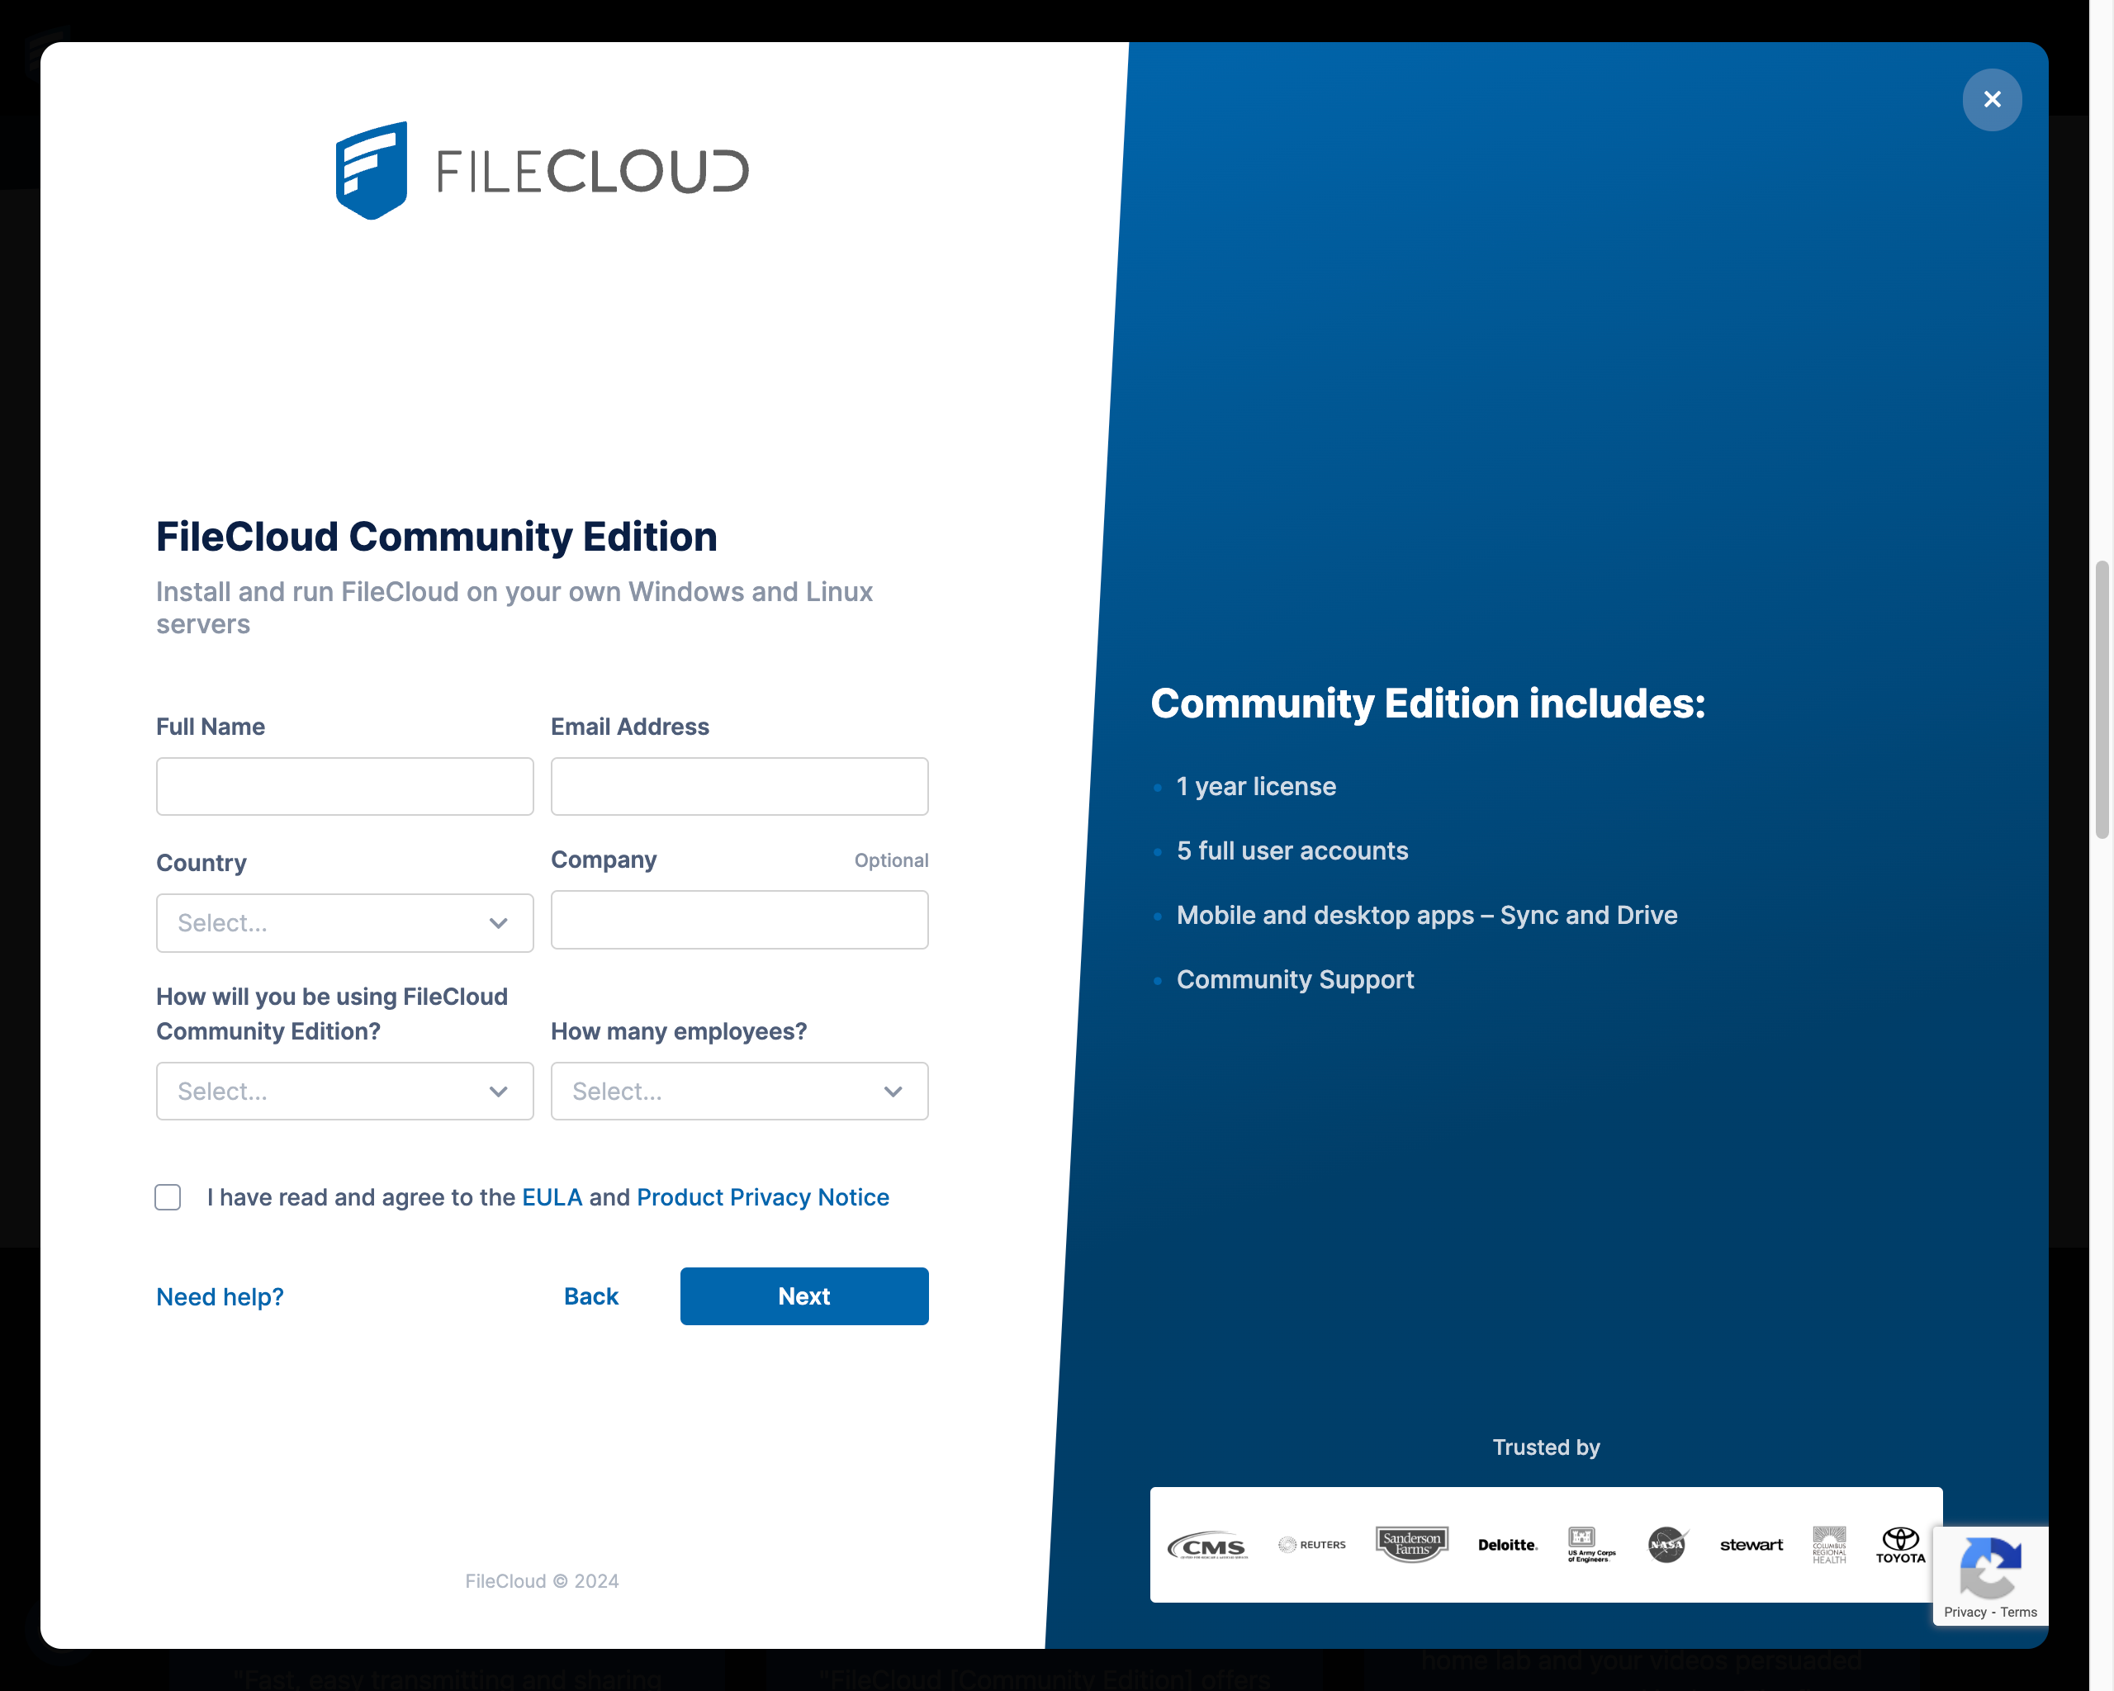Click the Need help? link

pyautogui.click(x=220, y=1297)
